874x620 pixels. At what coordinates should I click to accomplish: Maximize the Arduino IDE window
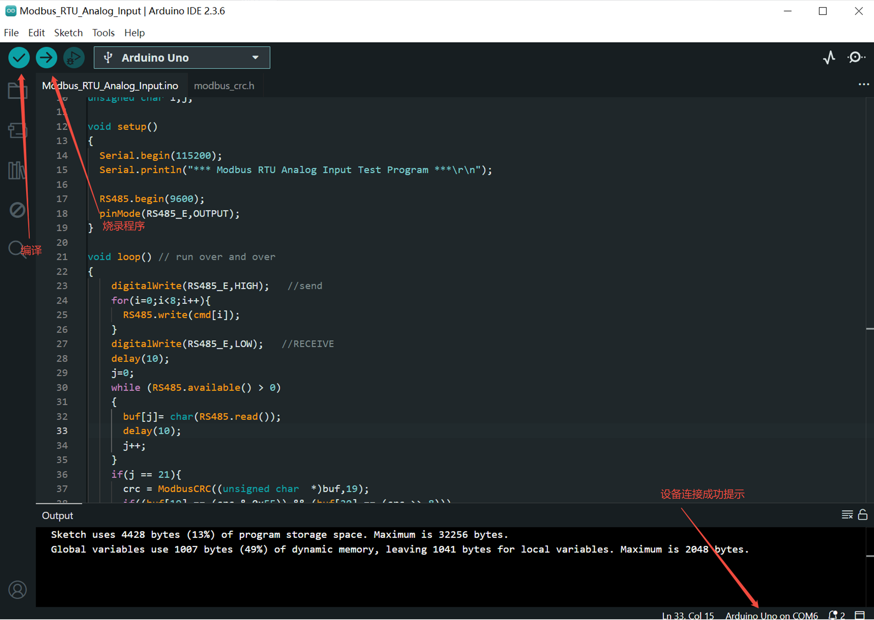tap(823, 11)
